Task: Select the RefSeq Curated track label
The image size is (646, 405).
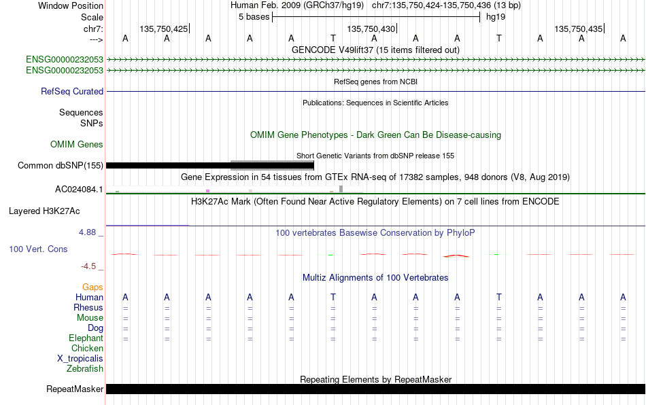Action: [x=71, y=91]
